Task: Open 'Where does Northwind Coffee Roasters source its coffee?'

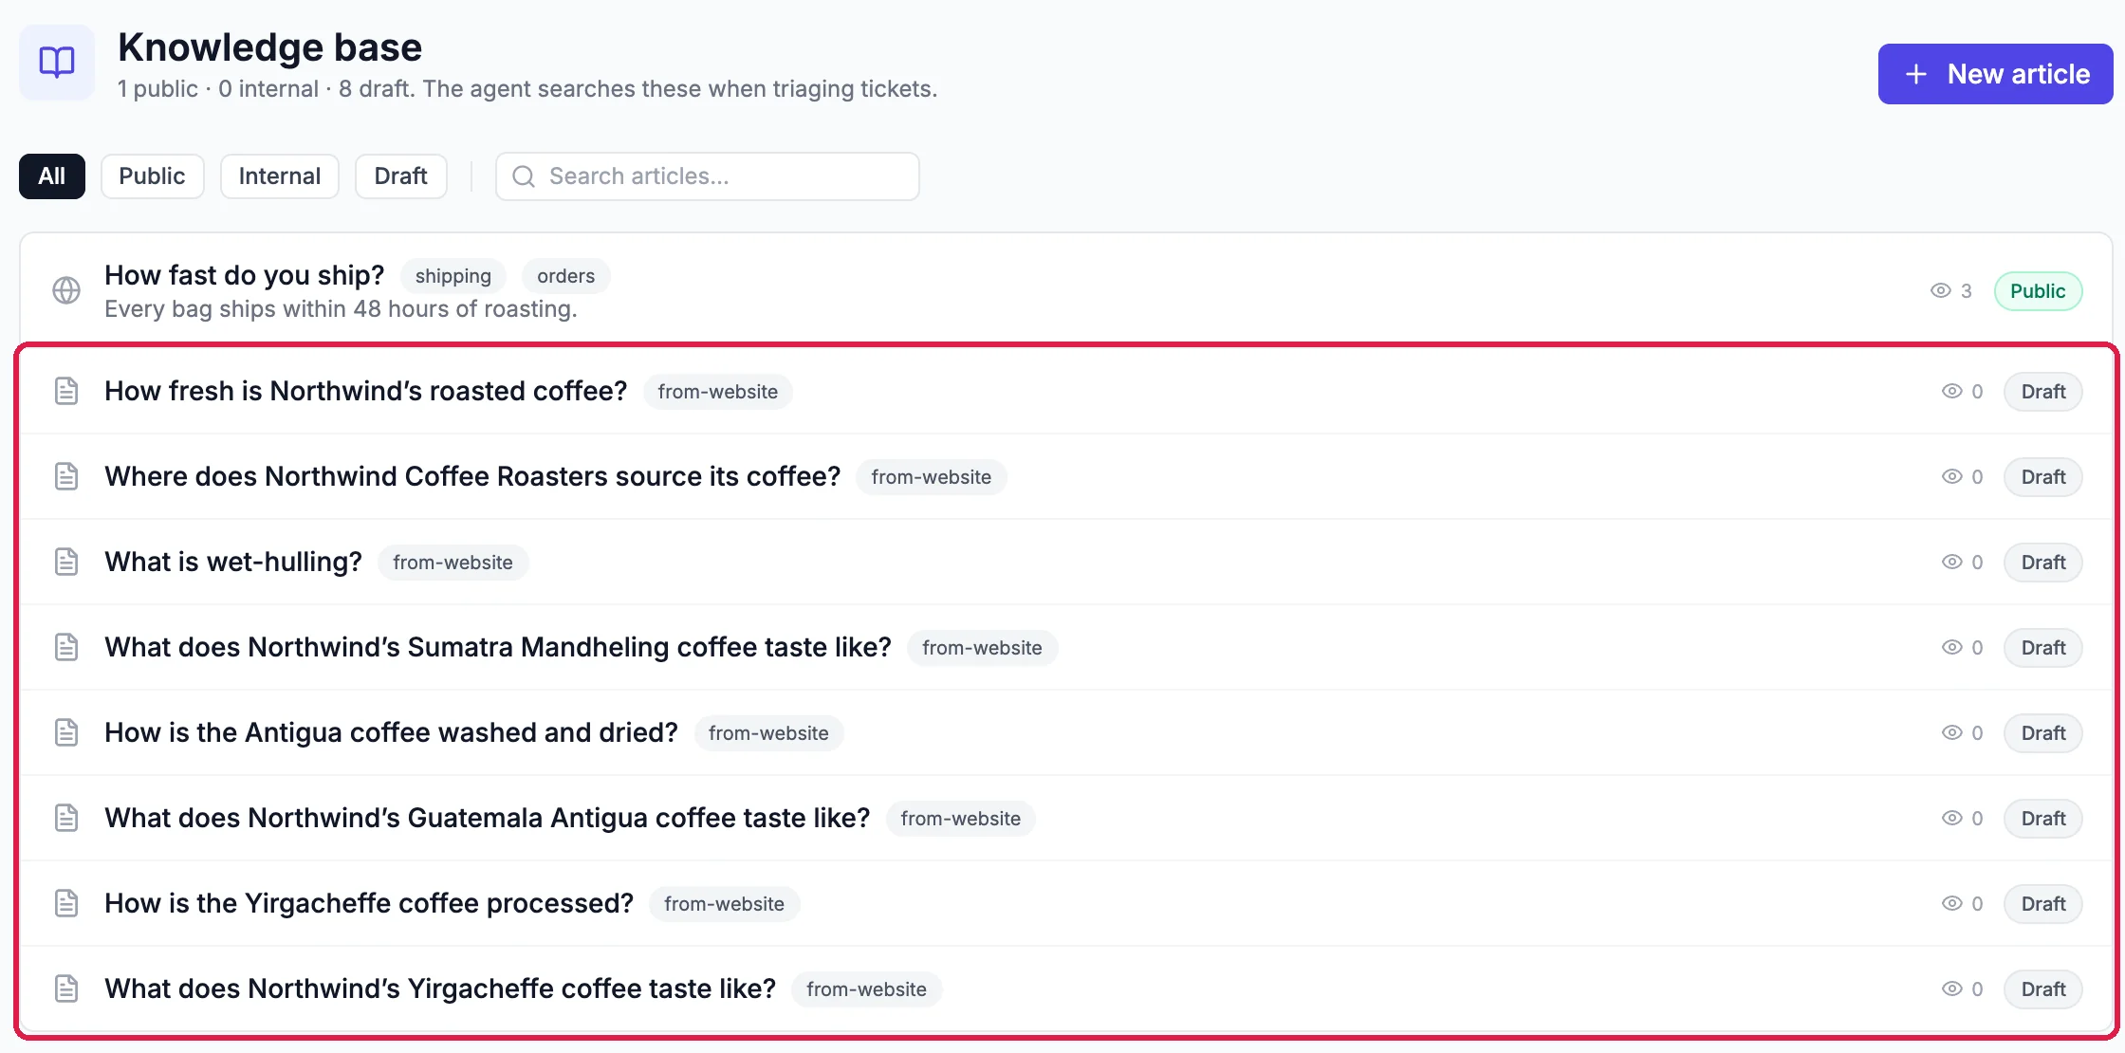Action: pyautogui.click(x=472, y=476)
